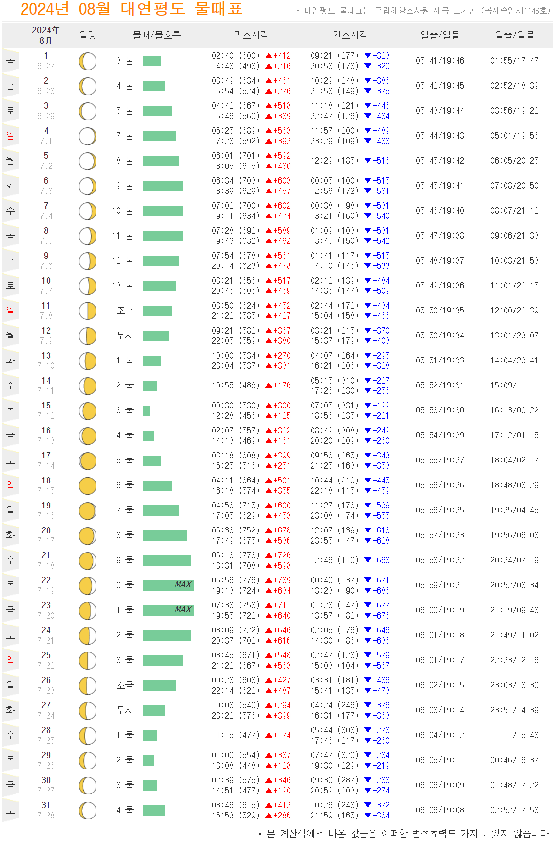Click the 2024年 8月 header cell

click(46, 35)
